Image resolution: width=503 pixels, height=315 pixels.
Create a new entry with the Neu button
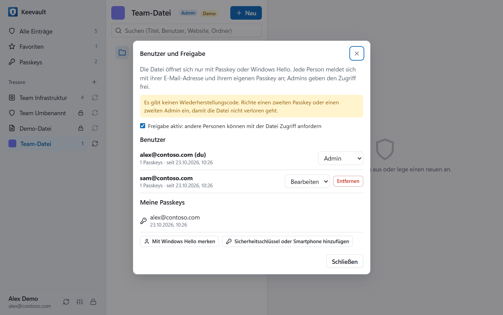click(x=246, y=13)
